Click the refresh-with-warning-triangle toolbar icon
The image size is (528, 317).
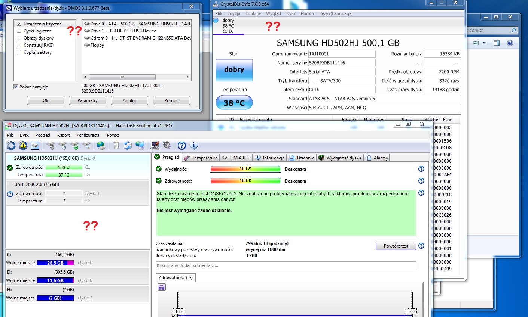(23, 146)
